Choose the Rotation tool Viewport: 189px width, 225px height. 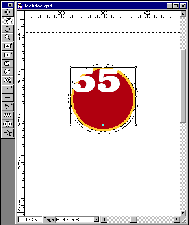coord(7,29)
